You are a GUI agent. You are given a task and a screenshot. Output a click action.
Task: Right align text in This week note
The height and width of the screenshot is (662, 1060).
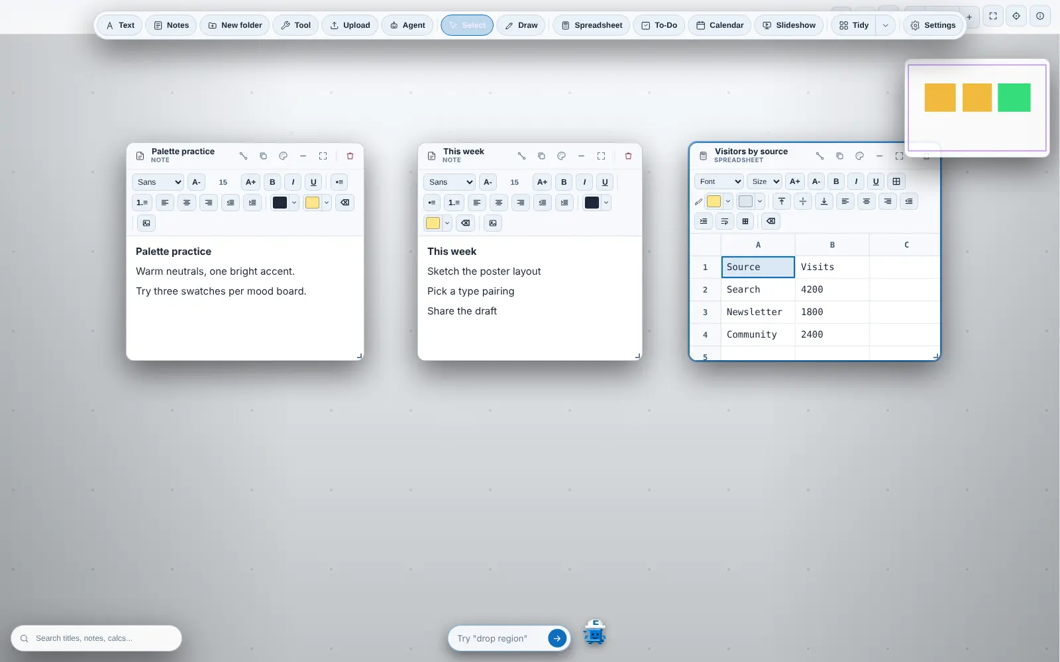(x=521, y=203)
